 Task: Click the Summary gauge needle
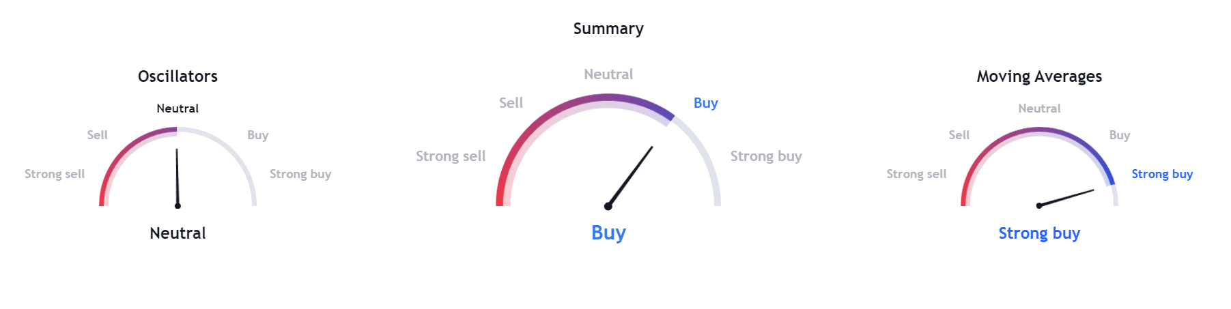[630, 176]
